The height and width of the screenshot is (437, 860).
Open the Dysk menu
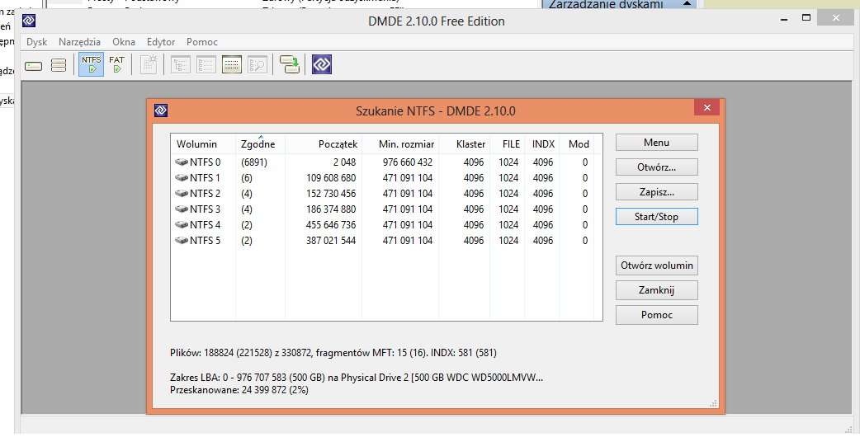(37, 42)
